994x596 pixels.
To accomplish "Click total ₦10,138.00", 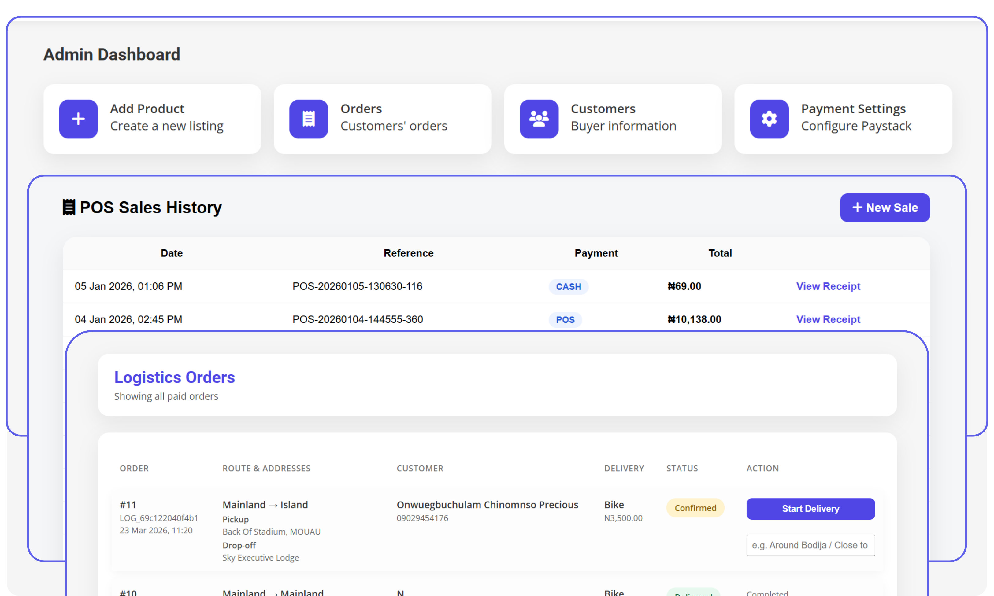I will [694, 319].
